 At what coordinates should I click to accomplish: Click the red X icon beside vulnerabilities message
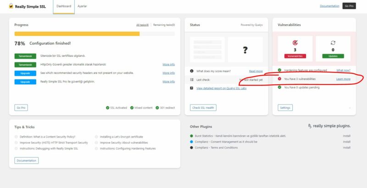tap(280, 79)
